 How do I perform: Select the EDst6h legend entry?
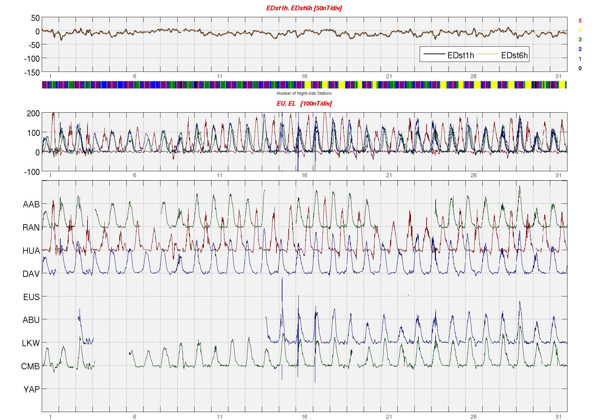coord(503,55)
